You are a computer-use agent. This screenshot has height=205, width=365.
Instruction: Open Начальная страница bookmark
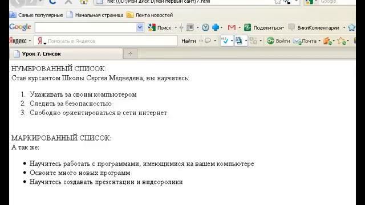click(95, 15)
